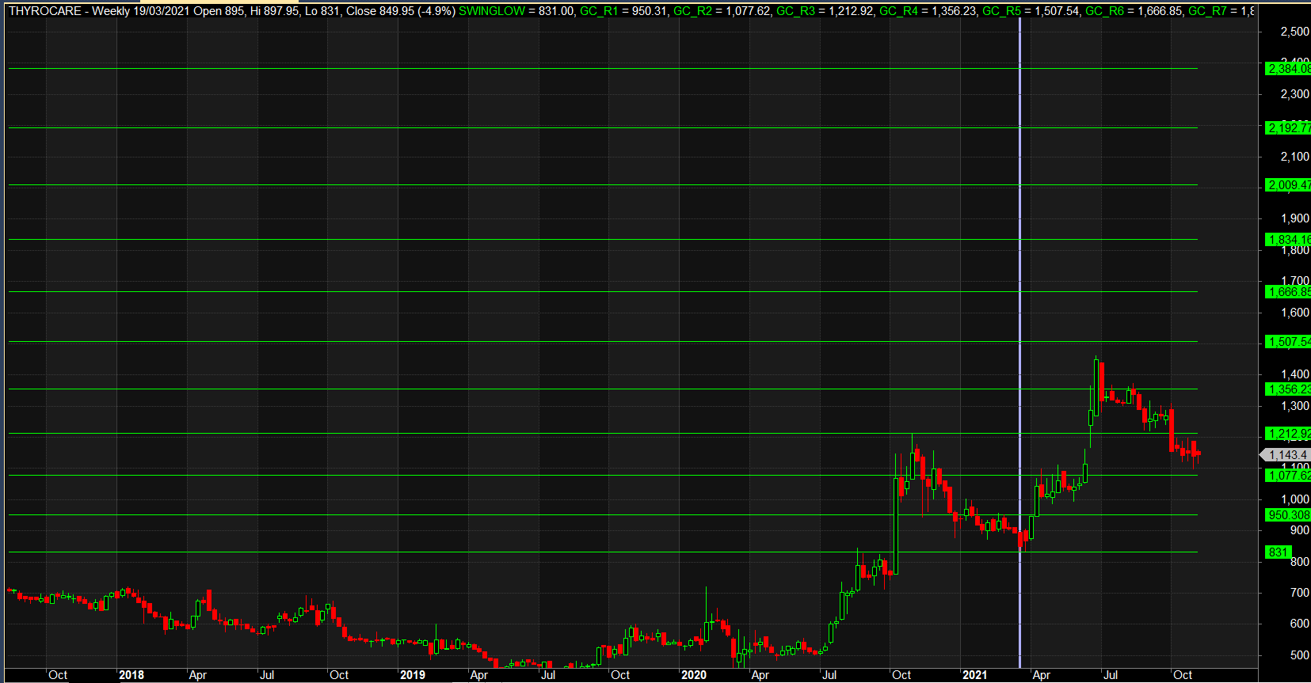Viewport: 1311px width, 683px height.
Task: Click the 2,192.77 level label on price axis
Action: 1288,127
